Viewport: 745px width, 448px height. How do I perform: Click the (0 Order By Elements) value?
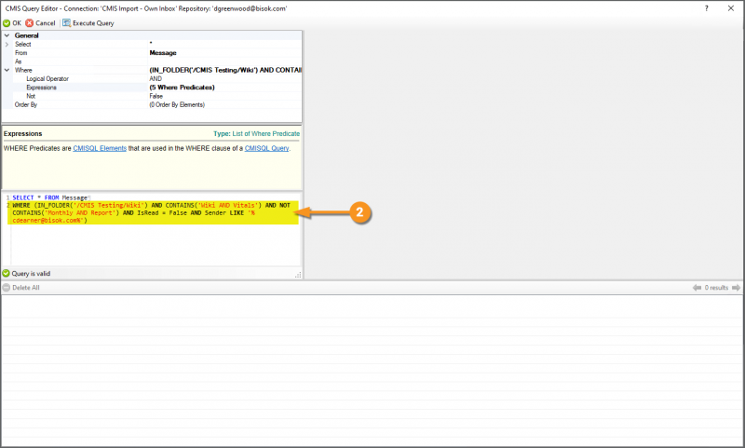tap(177, 104)
